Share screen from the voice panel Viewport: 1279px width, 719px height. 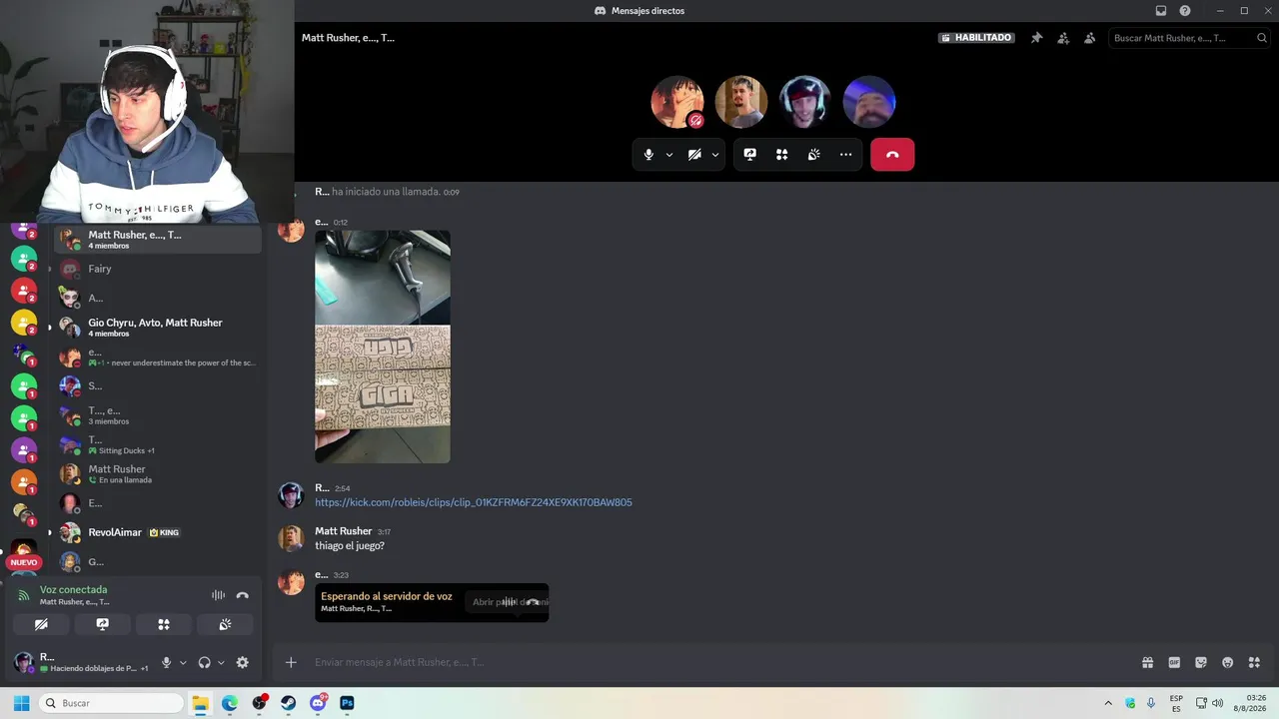[102, 624]
